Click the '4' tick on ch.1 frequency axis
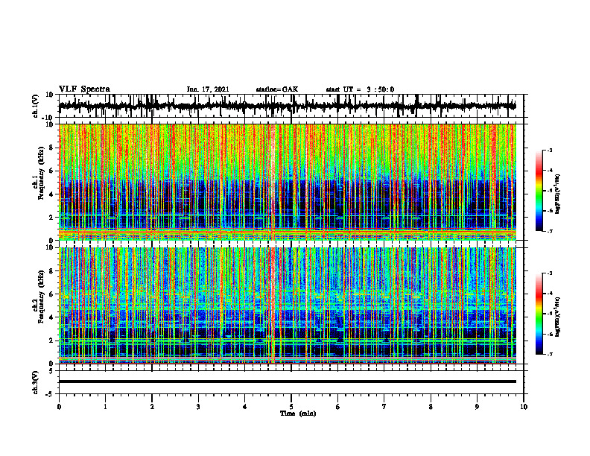The width and height of the screenshot is (590, 456). pos(51,194)
